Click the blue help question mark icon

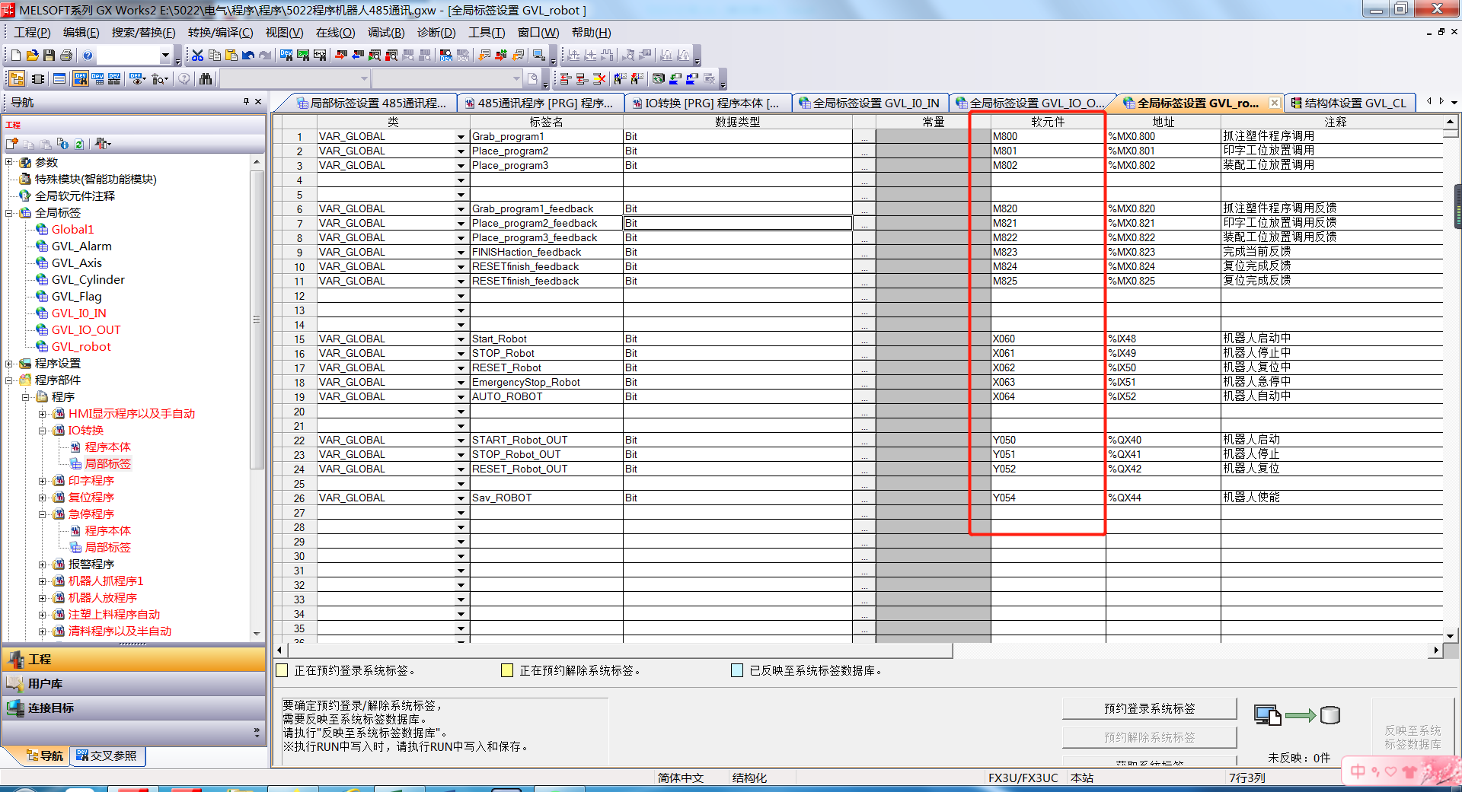click(x=88, y=56)
